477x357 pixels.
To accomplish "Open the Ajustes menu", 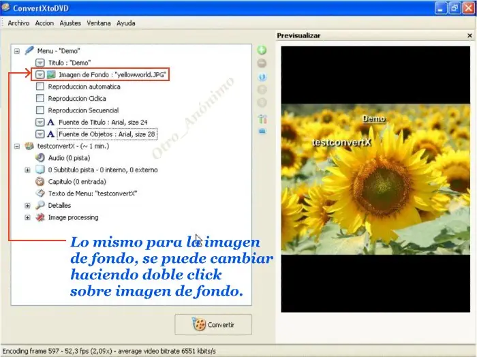I will pyautogui.click(x=70, y=22).
